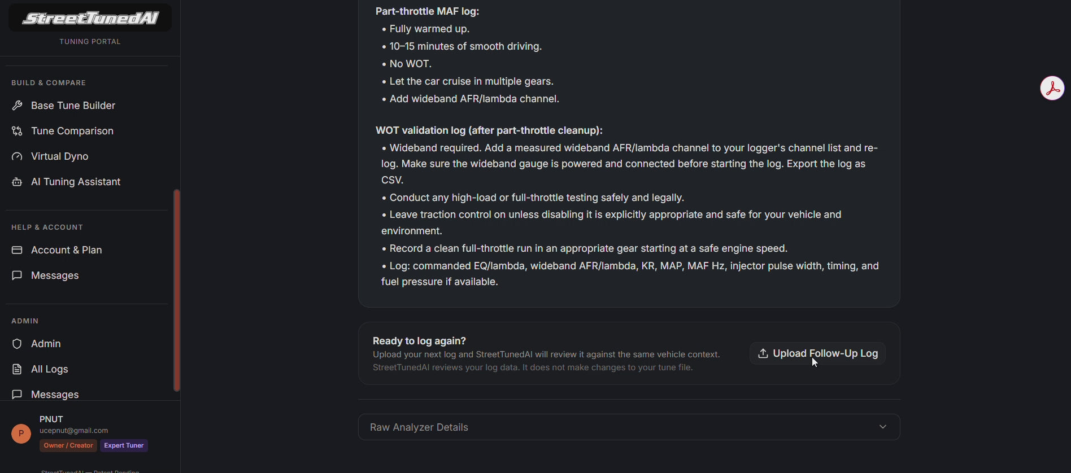
Task: Click the upload arrow icon on follow-up button
Action: [x=763, y=353]
